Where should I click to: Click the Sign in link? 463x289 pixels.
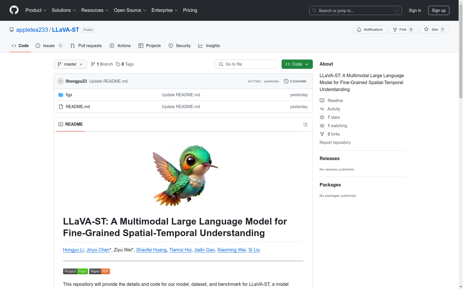tap(415, 10)
